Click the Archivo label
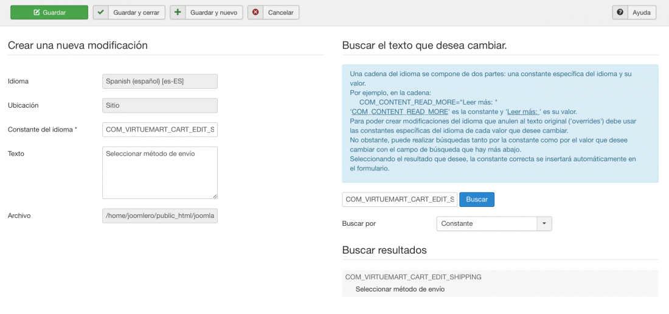 coord(19,215)
